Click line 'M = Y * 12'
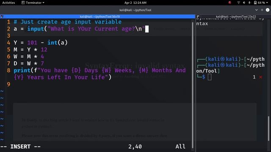The height and width of the screenshot is (152, 271). [30, 50]
